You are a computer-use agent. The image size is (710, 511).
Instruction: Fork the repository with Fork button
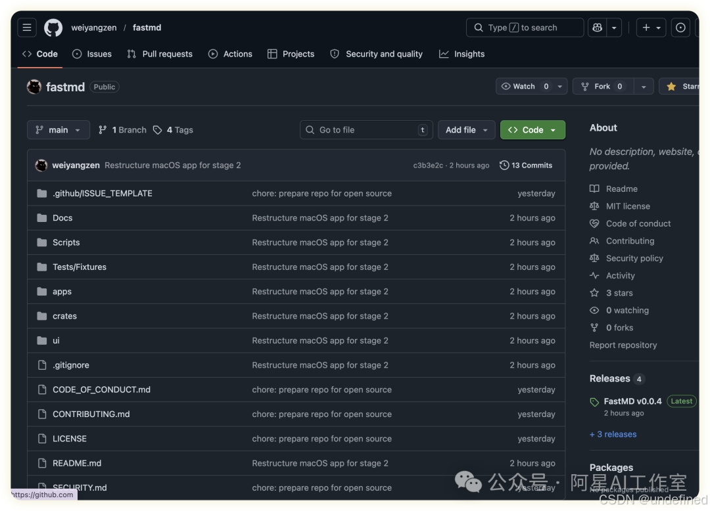coord(603,87)
